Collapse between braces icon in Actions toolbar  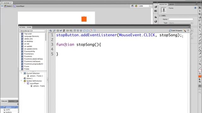pos(75,31)
